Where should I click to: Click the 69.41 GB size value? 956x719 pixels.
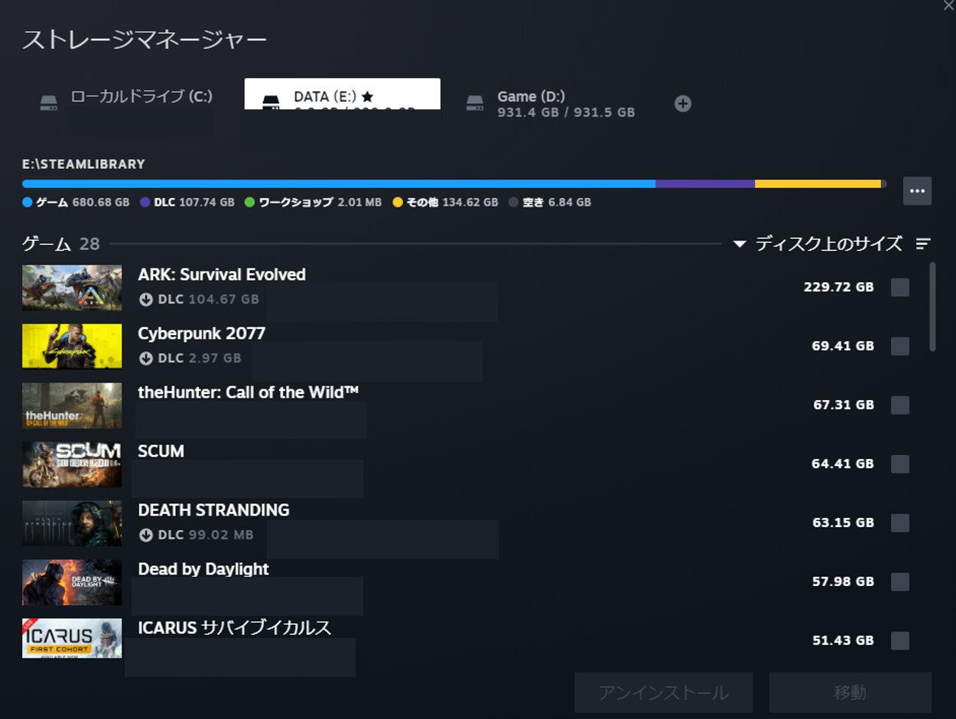click(x=843, y=346)
